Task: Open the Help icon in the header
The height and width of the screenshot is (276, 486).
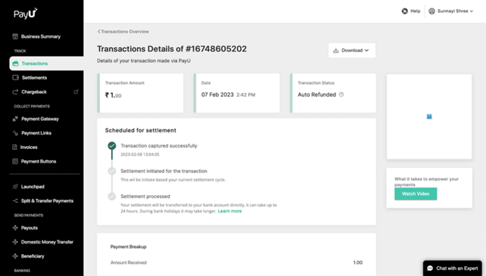Action: (405, 11)
